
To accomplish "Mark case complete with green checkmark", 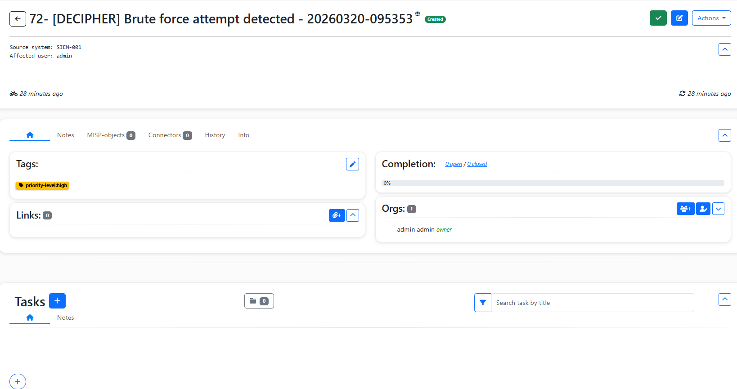I will pyautogui.click(x=658, y=18).
